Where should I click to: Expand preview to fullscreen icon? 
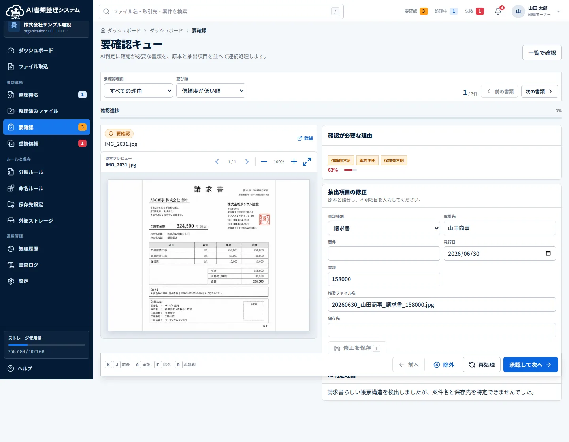pyautogui.click(x=307, y=162)
